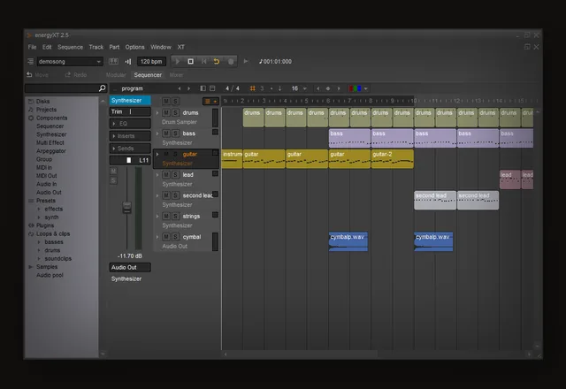
Task: Mute the drums track
Action: tap(166, 112)
